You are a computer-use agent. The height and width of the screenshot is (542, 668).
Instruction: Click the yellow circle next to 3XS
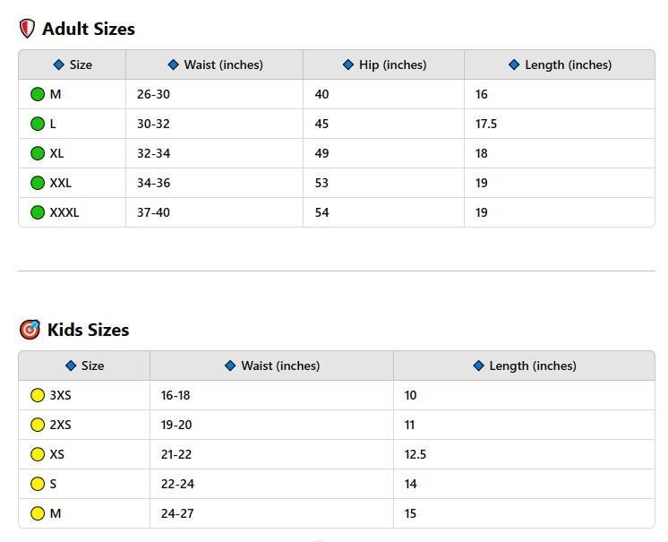(x=38, y=395)
